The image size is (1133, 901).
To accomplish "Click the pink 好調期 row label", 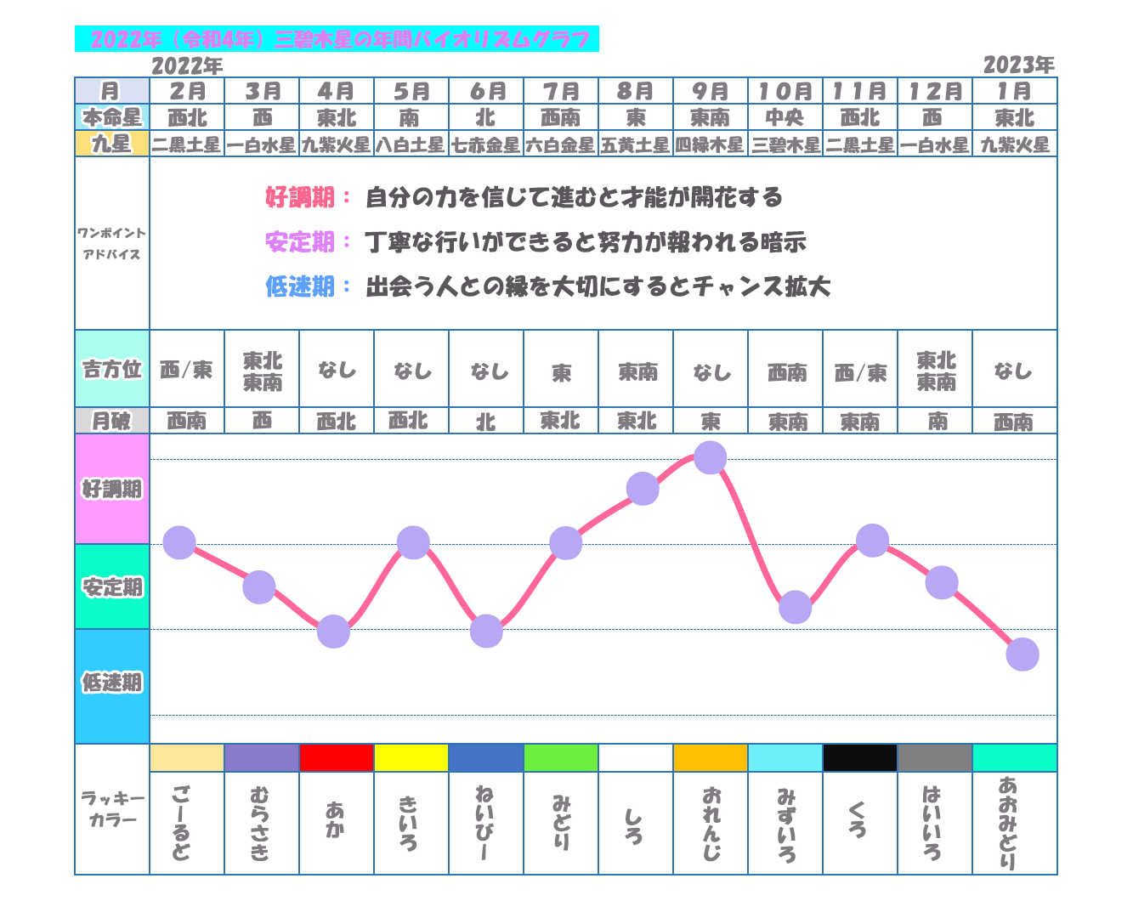I will pos(112,489).
